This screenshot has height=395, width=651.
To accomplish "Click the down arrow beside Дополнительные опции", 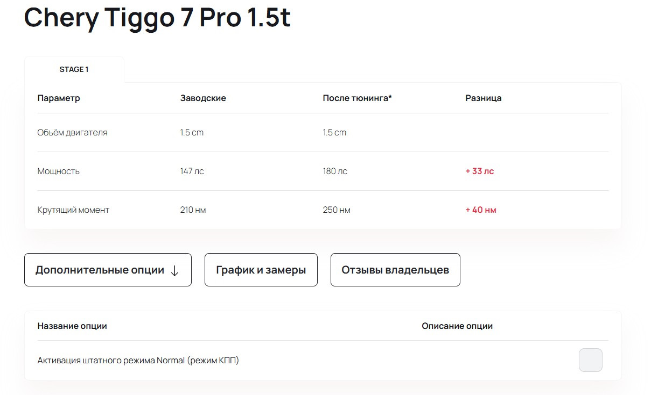I will [174, 270].
